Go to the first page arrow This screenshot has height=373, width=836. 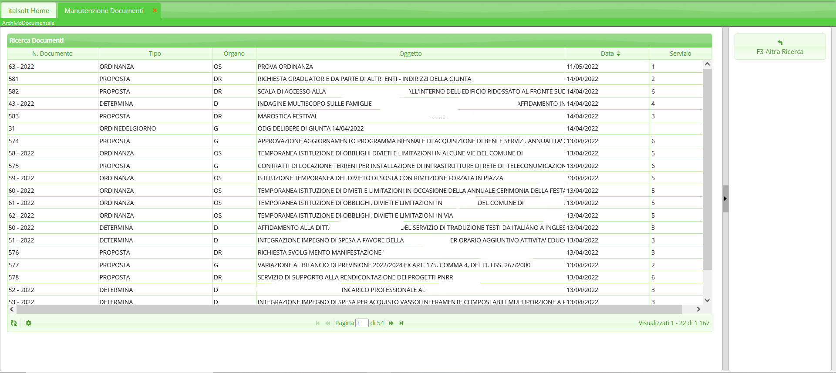click(x=317, y=323)
